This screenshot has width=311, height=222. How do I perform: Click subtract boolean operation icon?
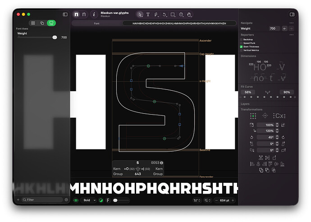click(x=267, y=170)
